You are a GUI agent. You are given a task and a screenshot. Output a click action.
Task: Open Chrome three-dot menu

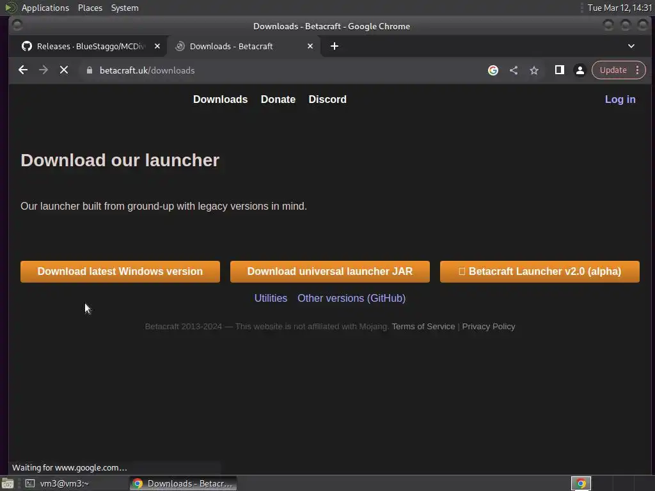click(638, 70)
